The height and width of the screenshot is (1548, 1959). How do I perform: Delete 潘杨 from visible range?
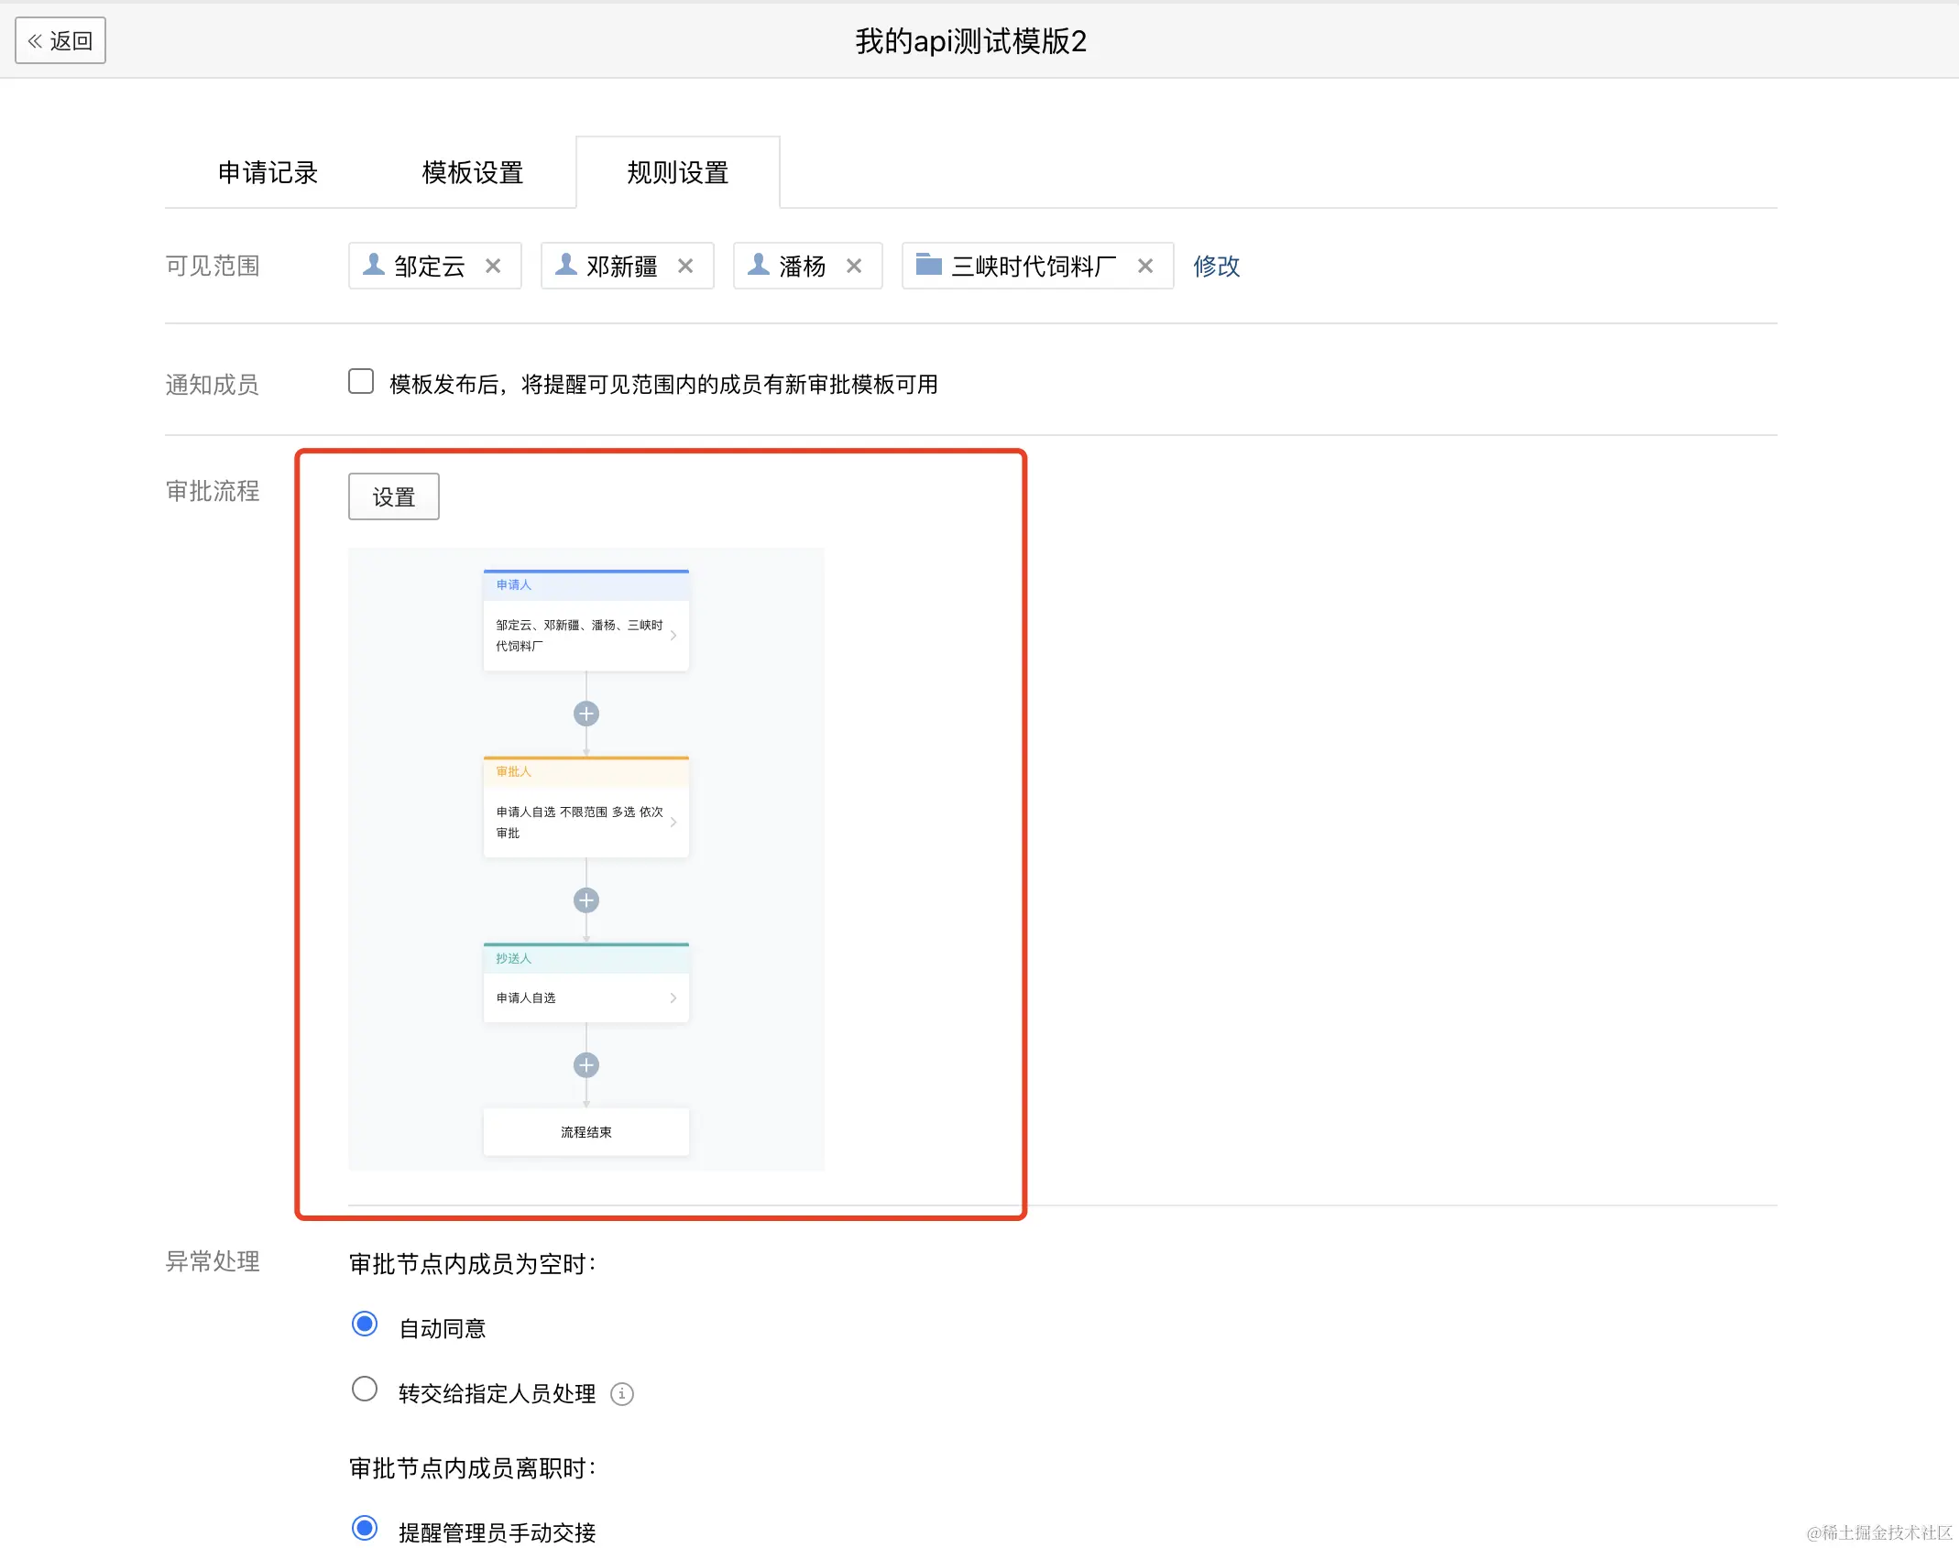[854, 267]
